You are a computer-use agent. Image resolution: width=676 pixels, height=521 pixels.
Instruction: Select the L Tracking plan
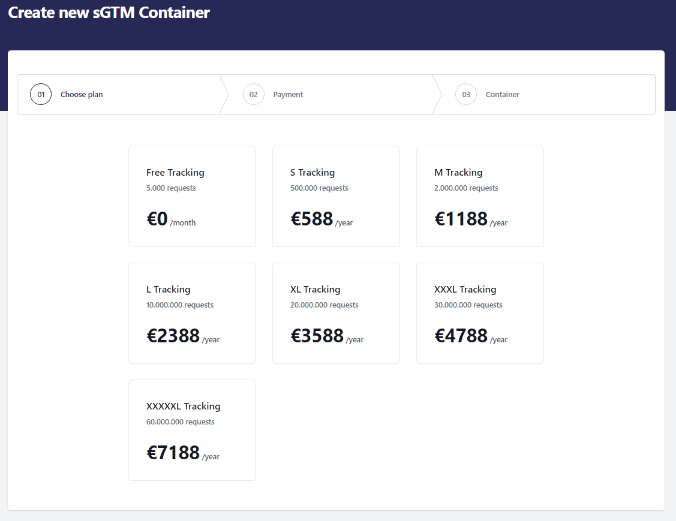[x=192, y=313]
